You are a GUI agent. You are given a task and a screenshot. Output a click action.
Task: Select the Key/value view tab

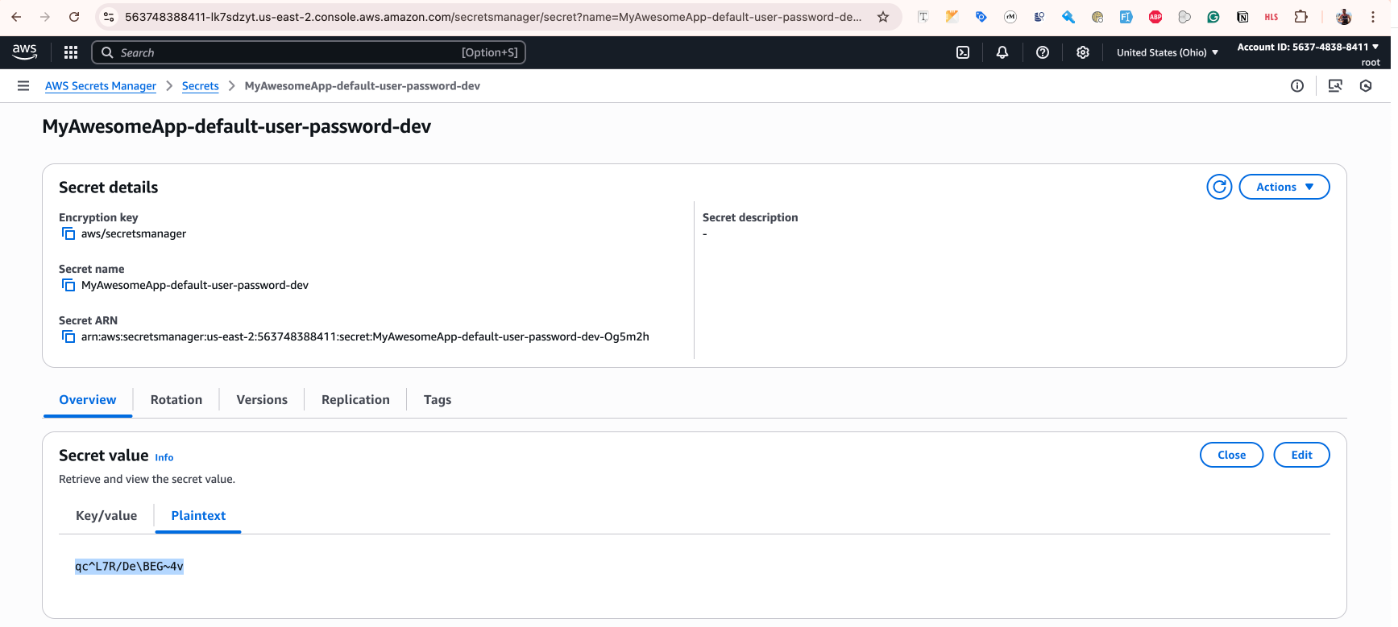point(106,516)
